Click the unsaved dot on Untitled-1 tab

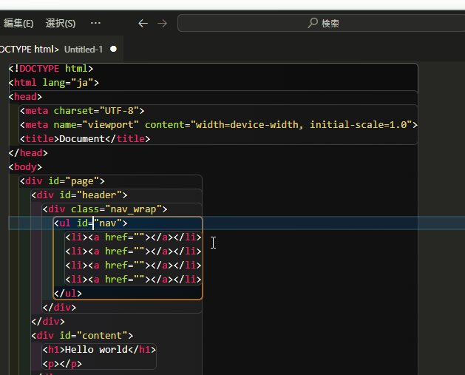coord(113,49)
